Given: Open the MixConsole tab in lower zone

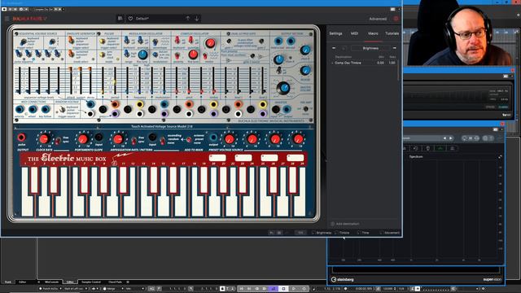Looking at the screenshot, I should click(51, 282).
